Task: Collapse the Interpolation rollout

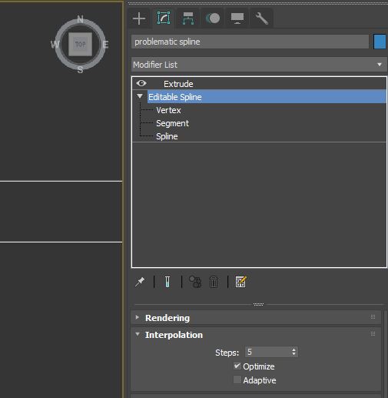Action: 138,334
